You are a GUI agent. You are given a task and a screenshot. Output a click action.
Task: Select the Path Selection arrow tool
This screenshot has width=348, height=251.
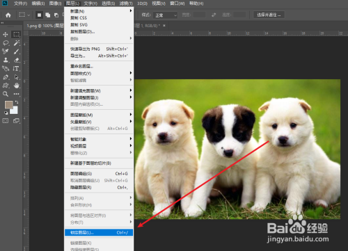(x=16, y=77)
